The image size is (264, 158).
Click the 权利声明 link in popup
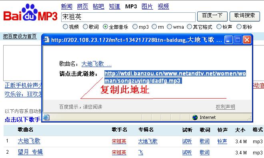point(226,107)
